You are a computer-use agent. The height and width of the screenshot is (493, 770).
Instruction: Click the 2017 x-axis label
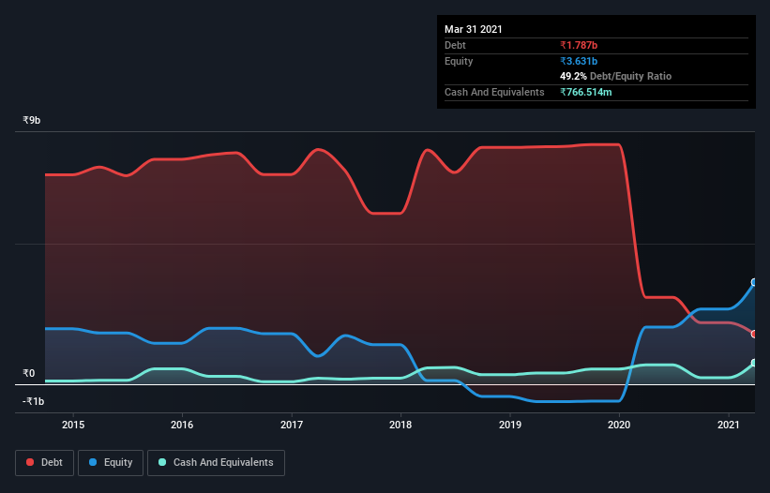coord(292,425)
